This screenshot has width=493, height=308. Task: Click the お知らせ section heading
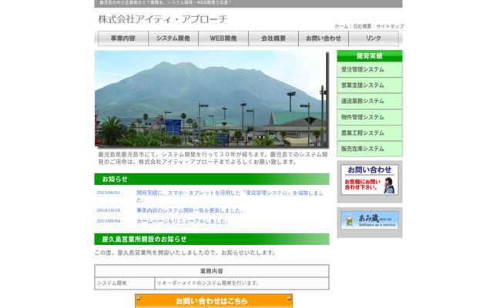[212, 179]
